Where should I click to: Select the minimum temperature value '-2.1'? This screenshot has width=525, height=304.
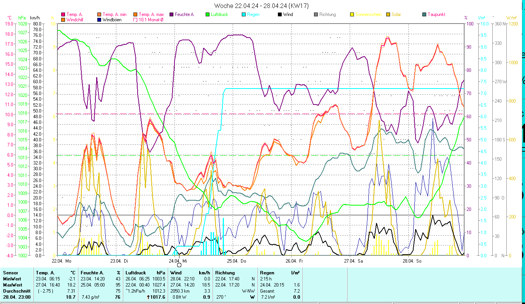(72, 279)
